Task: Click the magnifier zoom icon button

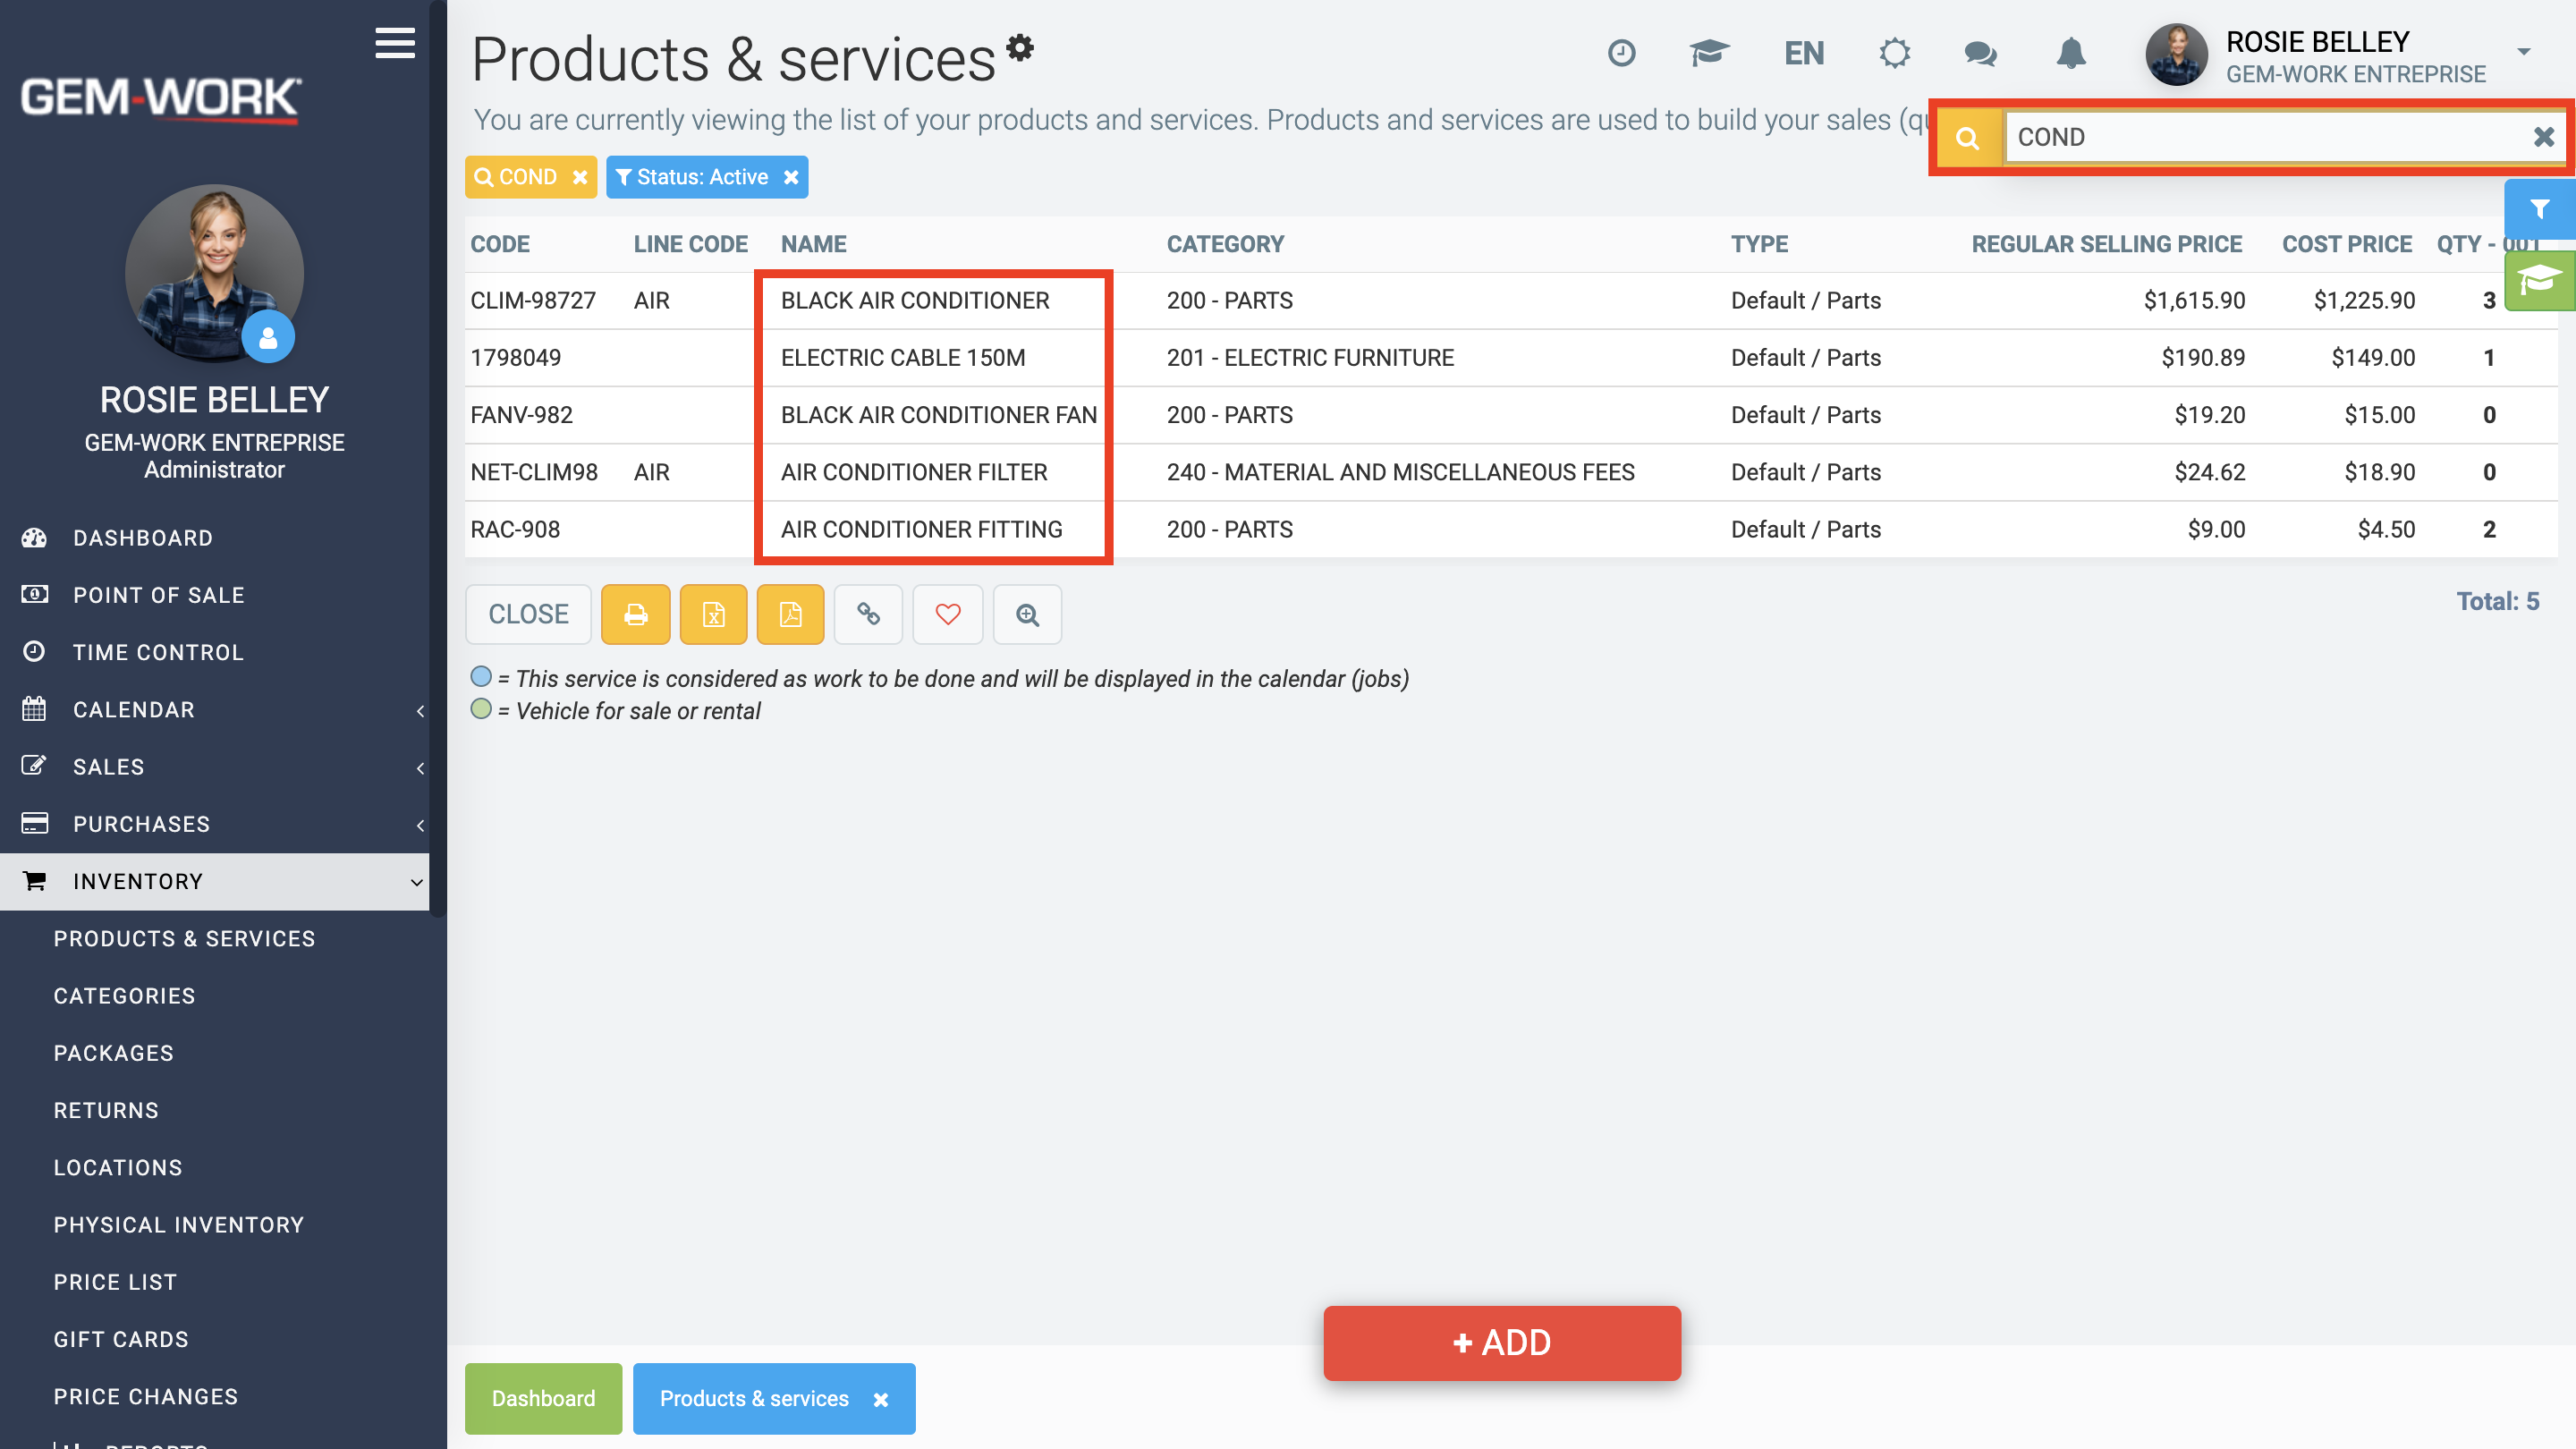Action: (1027, 614)
